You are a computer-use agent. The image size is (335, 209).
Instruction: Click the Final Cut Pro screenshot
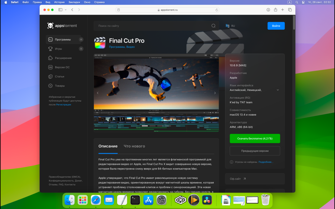[156, 93]
